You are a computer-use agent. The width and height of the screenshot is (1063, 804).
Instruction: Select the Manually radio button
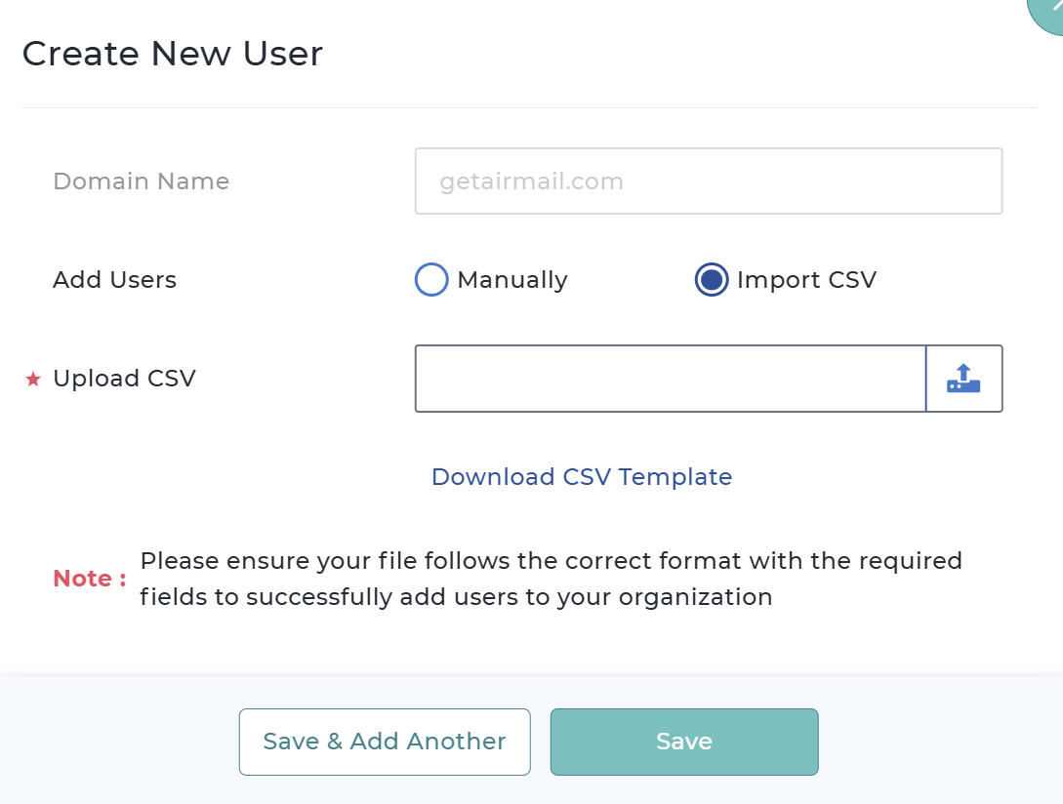coord(431,280)
